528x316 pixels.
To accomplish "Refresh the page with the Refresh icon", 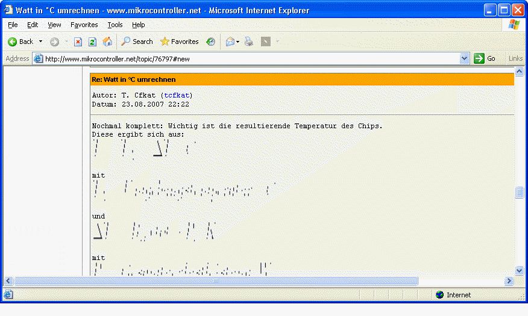I will pos(92,42).
